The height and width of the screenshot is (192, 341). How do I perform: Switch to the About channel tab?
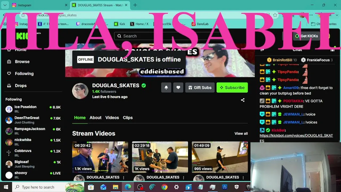[x=95, y=118]
